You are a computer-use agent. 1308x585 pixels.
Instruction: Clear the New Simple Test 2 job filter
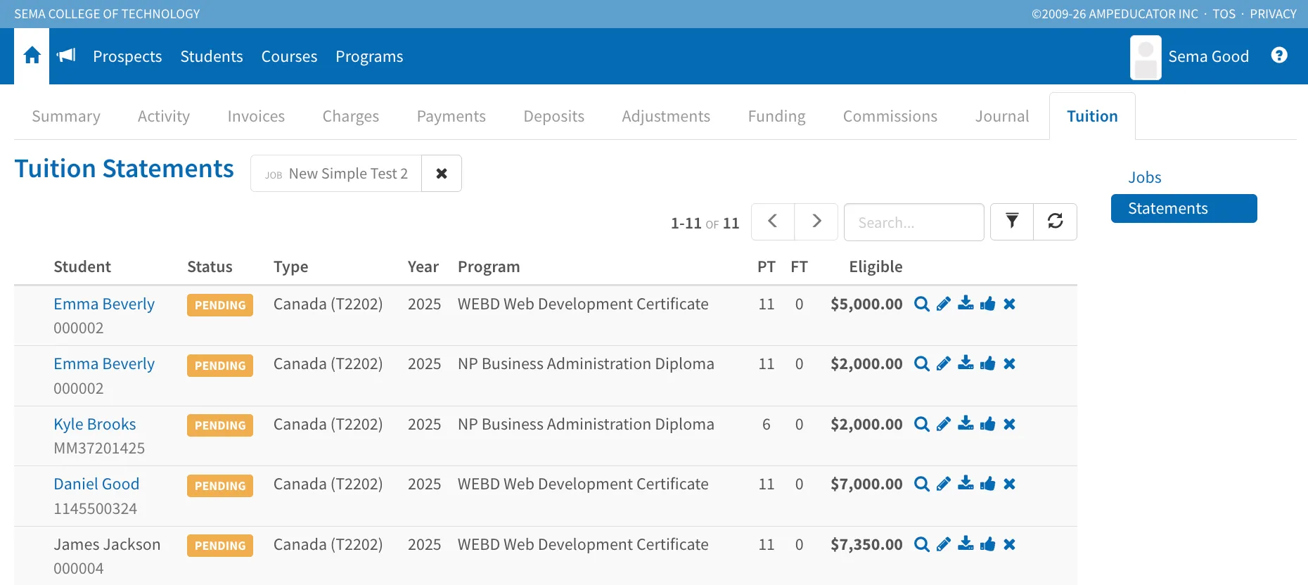442,173
